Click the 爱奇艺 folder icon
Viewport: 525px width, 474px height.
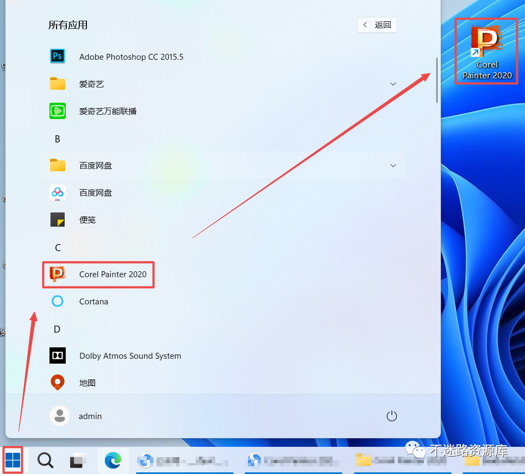pos(57,83)
